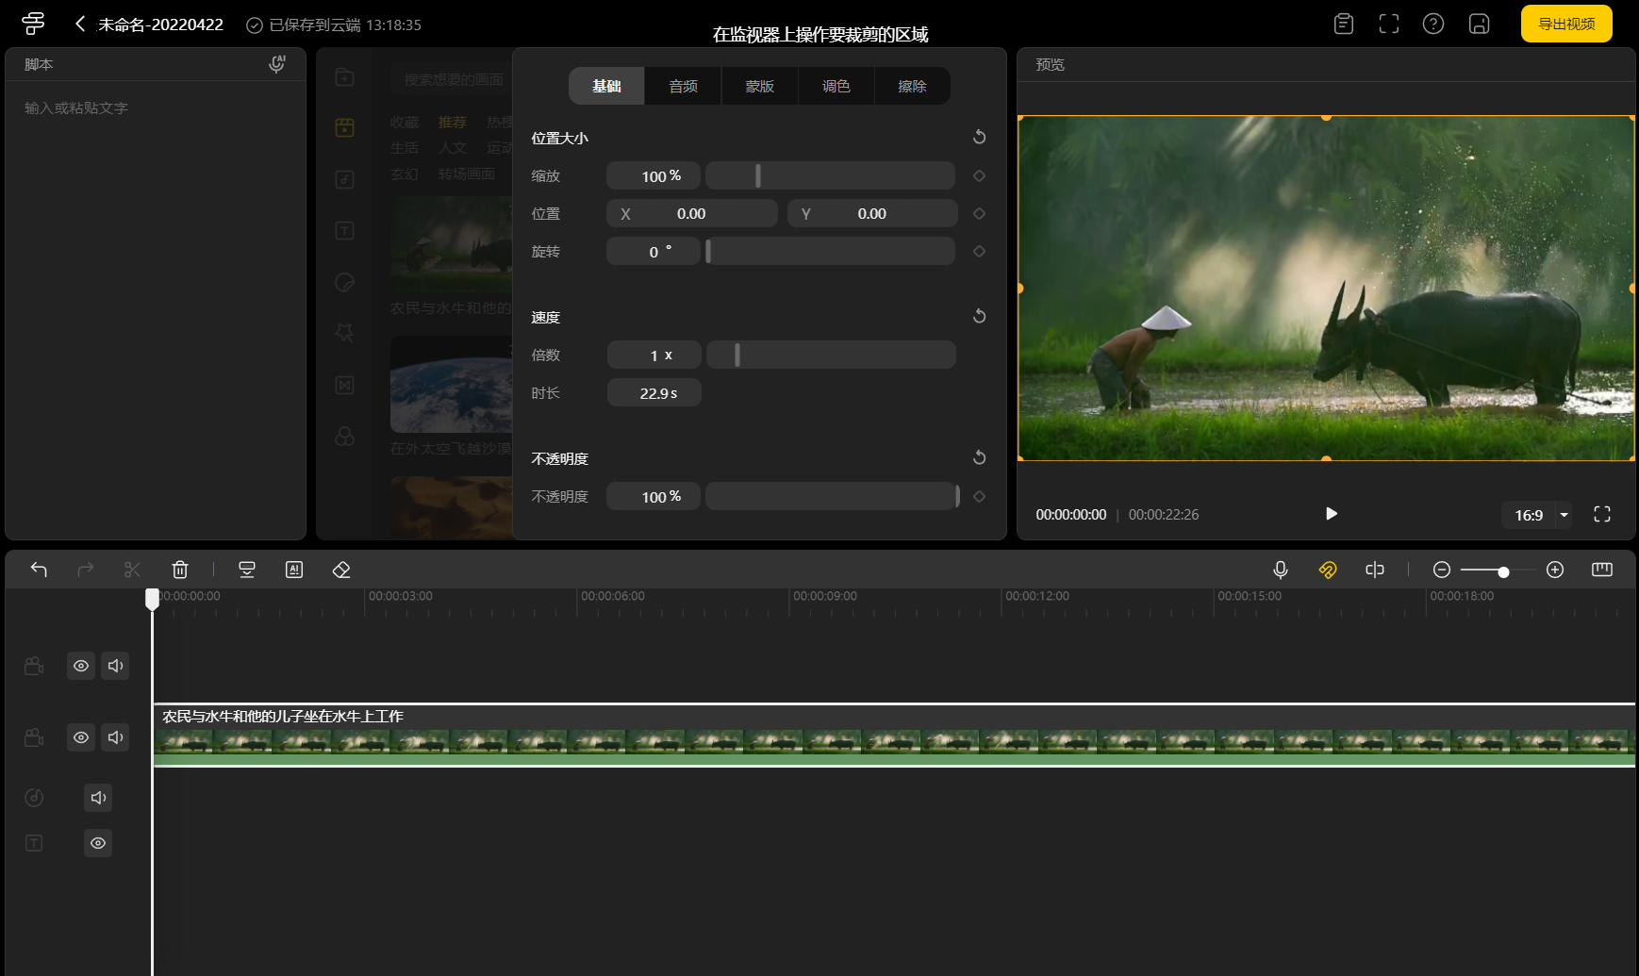This screenshot has height=976, width=1639.
Task: Go back with the arrow beside 未命名-20220422
Action: tap(80, 24)
